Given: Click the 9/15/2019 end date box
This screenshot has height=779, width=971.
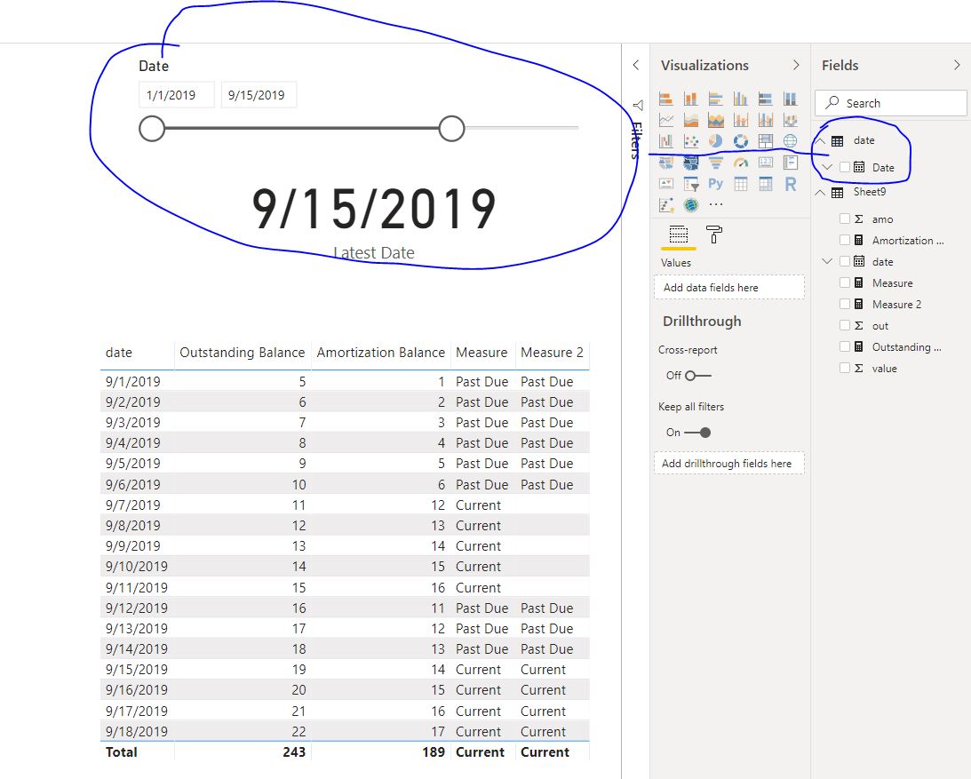Looking at the screenshot, I should tap(259, 95).
